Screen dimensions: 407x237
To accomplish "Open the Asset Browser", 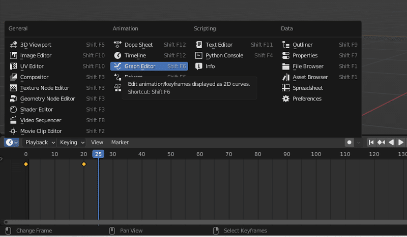I will coord(319,77).
